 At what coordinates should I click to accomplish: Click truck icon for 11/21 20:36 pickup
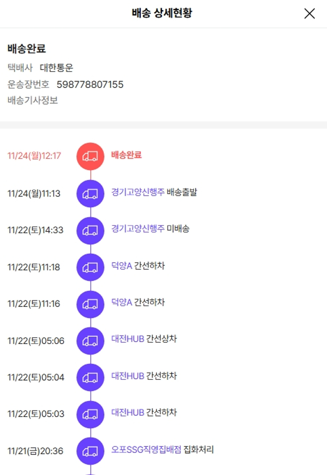[90, 451]
